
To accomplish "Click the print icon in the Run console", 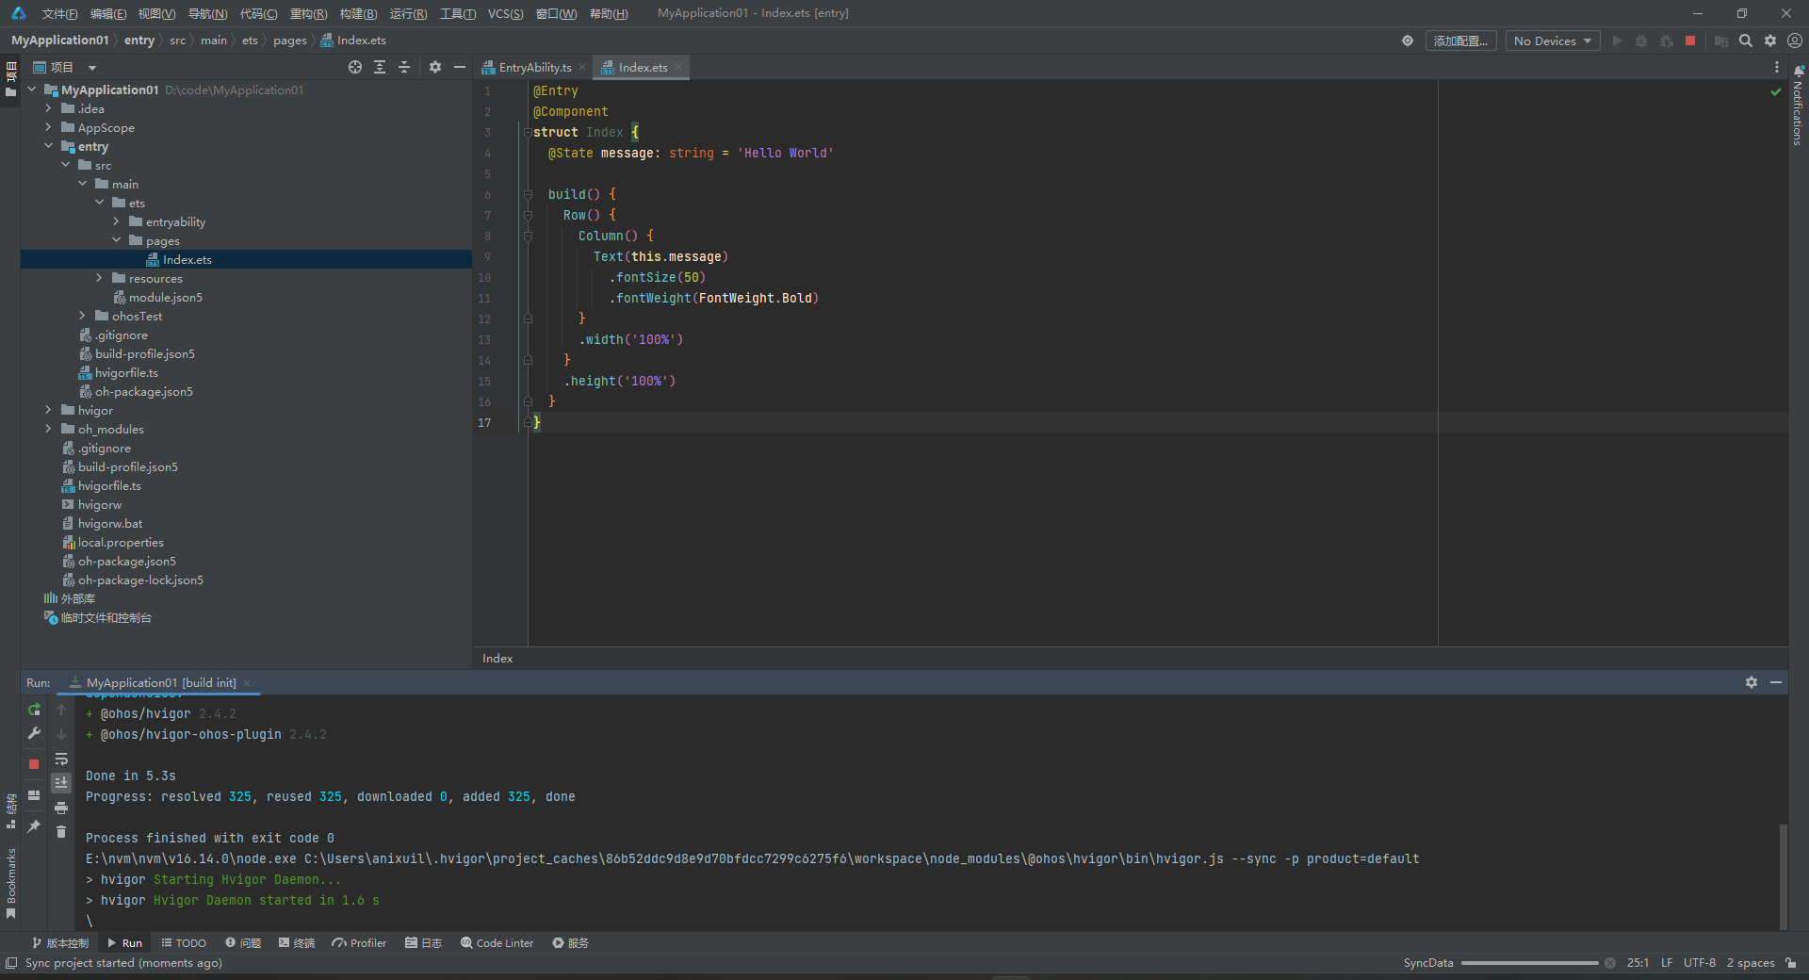I will [61, 808].
